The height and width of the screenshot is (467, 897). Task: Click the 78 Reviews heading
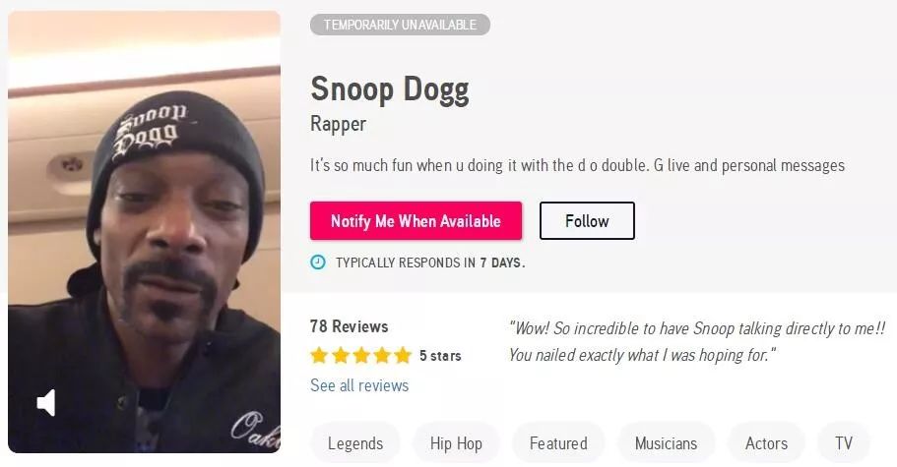(349, 326)
